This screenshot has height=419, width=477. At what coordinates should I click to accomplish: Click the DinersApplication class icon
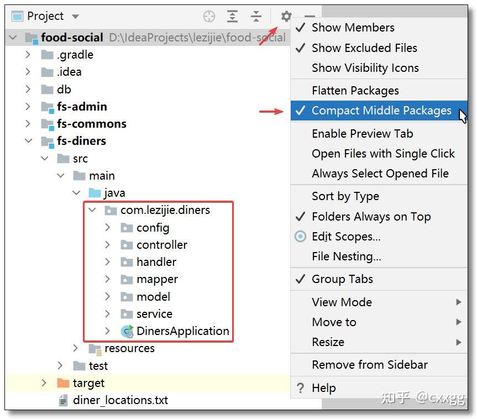tap(126, 331)
